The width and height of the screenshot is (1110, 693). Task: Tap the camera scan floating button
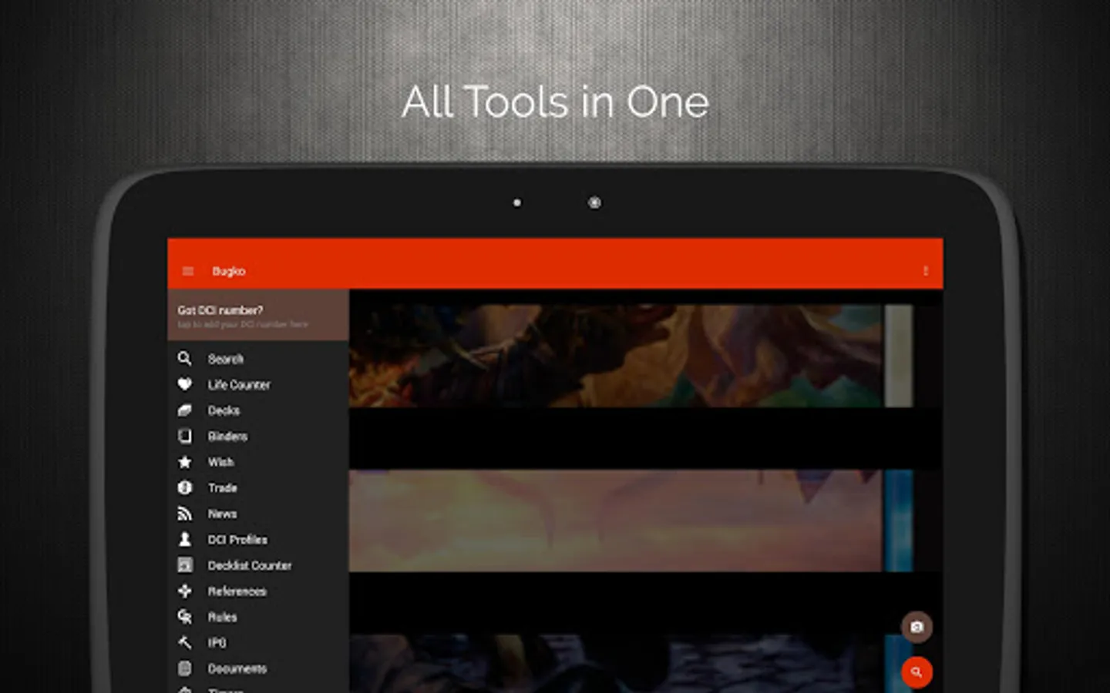point(917,628)
